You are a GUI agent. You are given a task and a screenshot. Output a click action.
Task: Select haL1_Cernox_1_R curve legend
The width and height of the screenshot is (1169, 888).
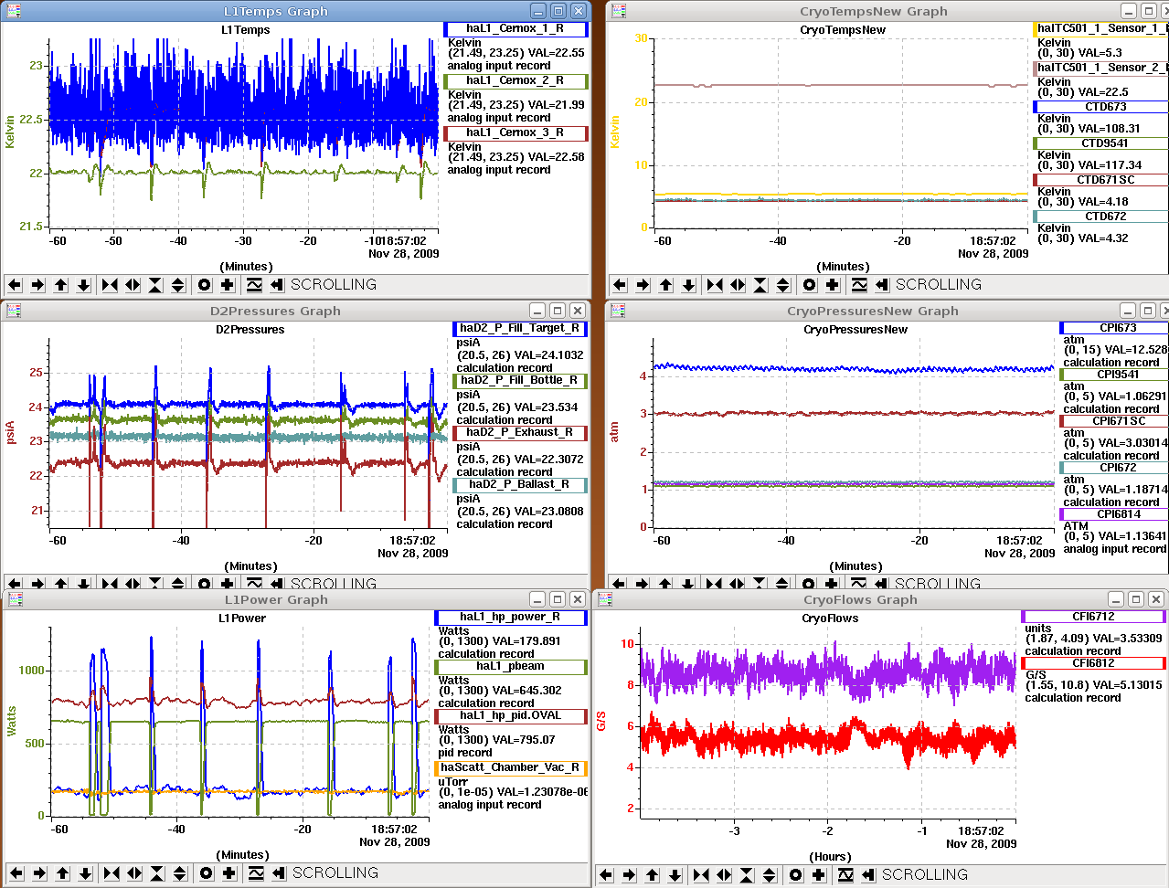(x=515, y=29)
